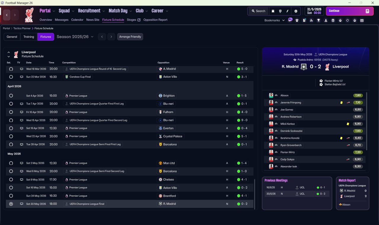Image resolution: width=379 pixels, height=225 pixels.
Task: Click the coins stack icon in bookmarks bar
Action: pos(333,20)
